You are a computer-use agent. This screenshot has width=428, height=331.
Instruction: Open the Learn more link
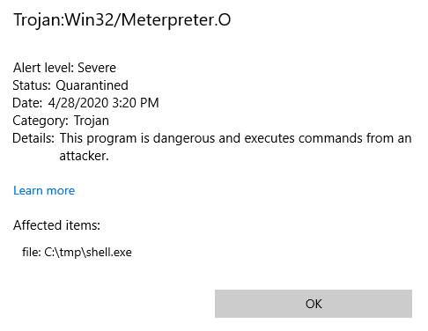tap(44, 190)
